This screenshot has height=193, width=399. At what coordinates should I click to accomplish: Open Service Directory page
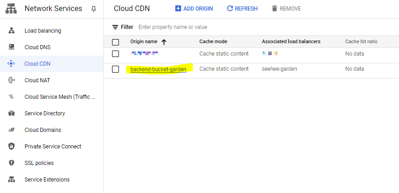(x=45, y=114)
